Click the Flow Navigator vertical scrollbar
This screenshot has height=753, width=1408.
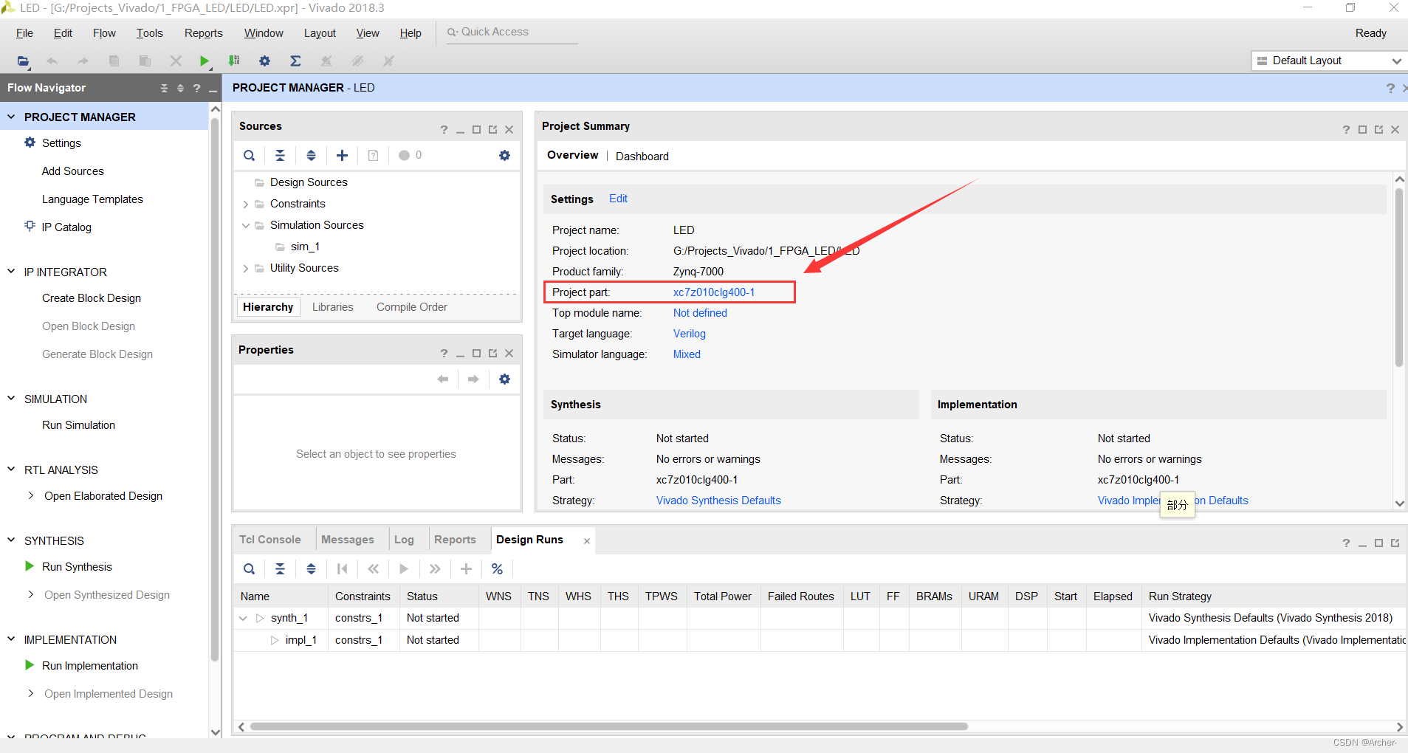coord(215,391)
